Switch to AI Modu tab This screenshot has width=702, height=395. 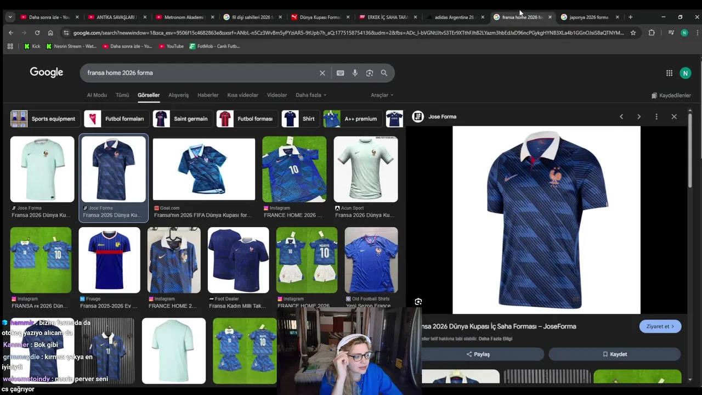coord(97,95)
